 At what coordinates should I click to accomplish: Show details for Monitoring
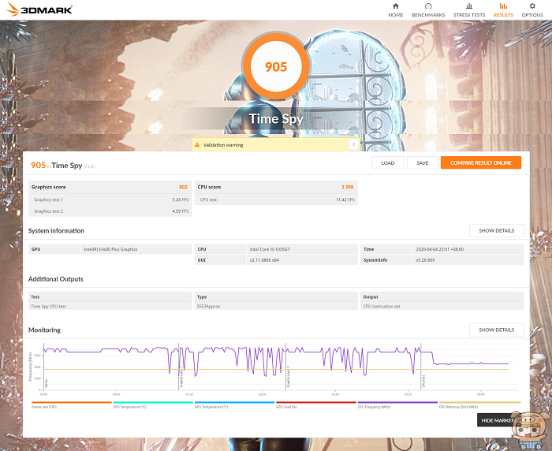pos(496,330)
